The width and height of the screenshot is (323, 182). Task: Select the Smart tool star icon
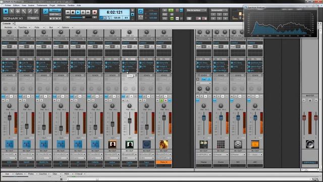[x=6, y=11]
